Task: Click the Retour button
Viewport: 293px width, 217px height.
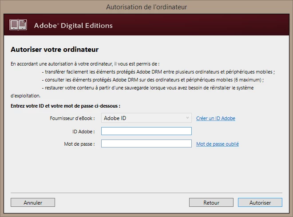Action: pos(211,202)
